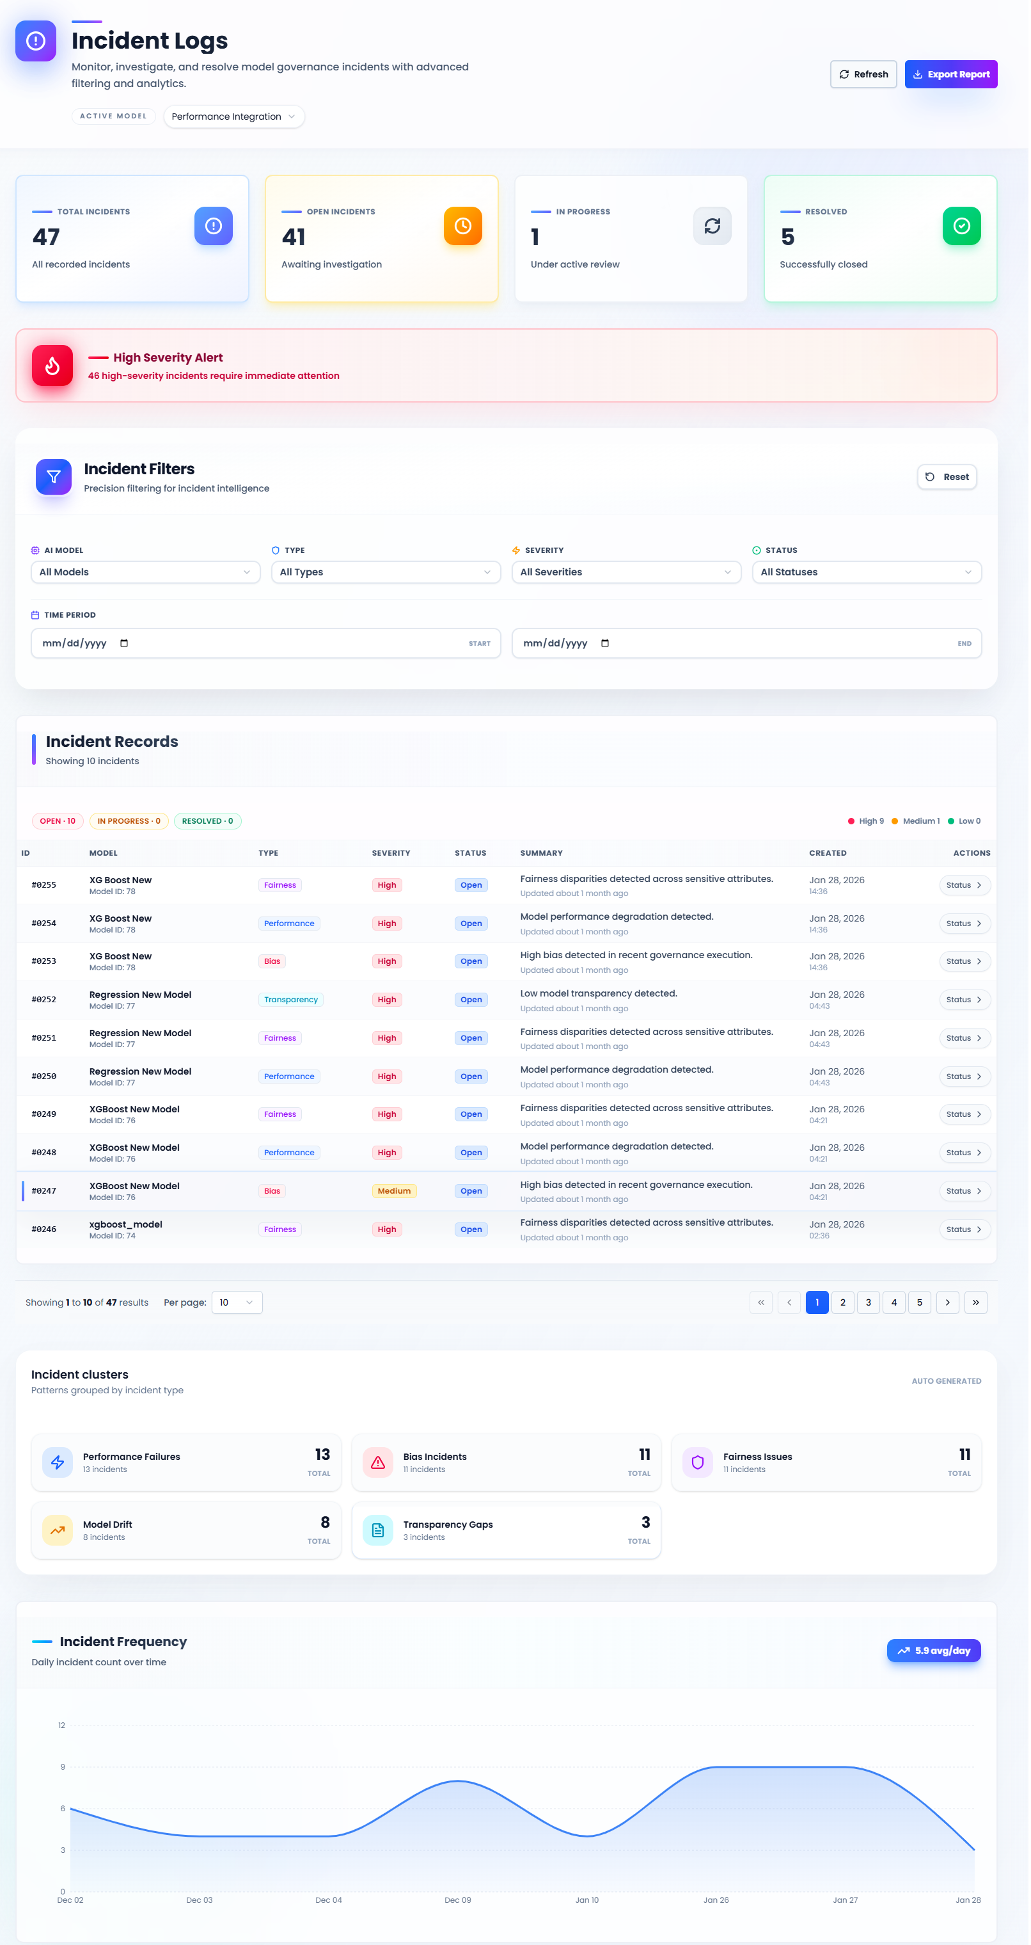Click the Status label check-circle icon
The width and height of the screenshot is (1031, 1945).
pos(757,550)
